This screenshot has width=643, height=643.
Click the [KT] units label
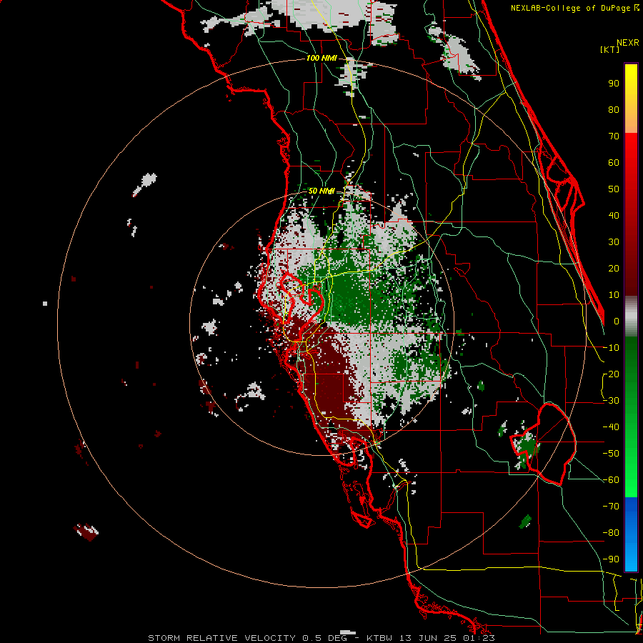click(610, 49)
